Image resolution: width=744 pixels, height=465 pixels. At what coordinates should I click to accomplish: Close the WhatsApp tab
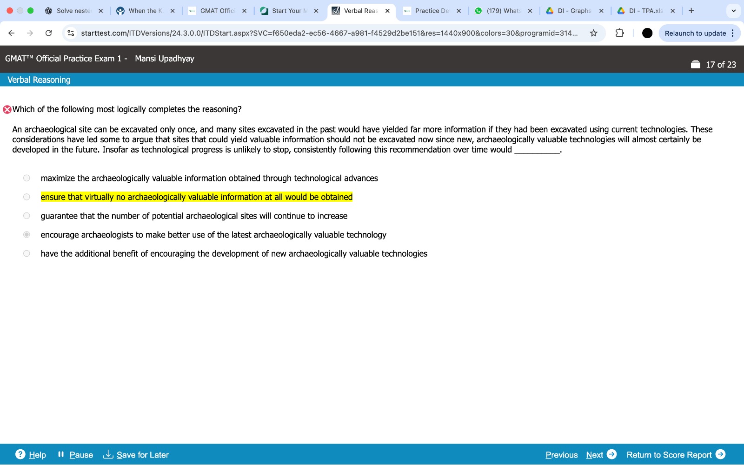pyautogui.click(x=530, y=11)
